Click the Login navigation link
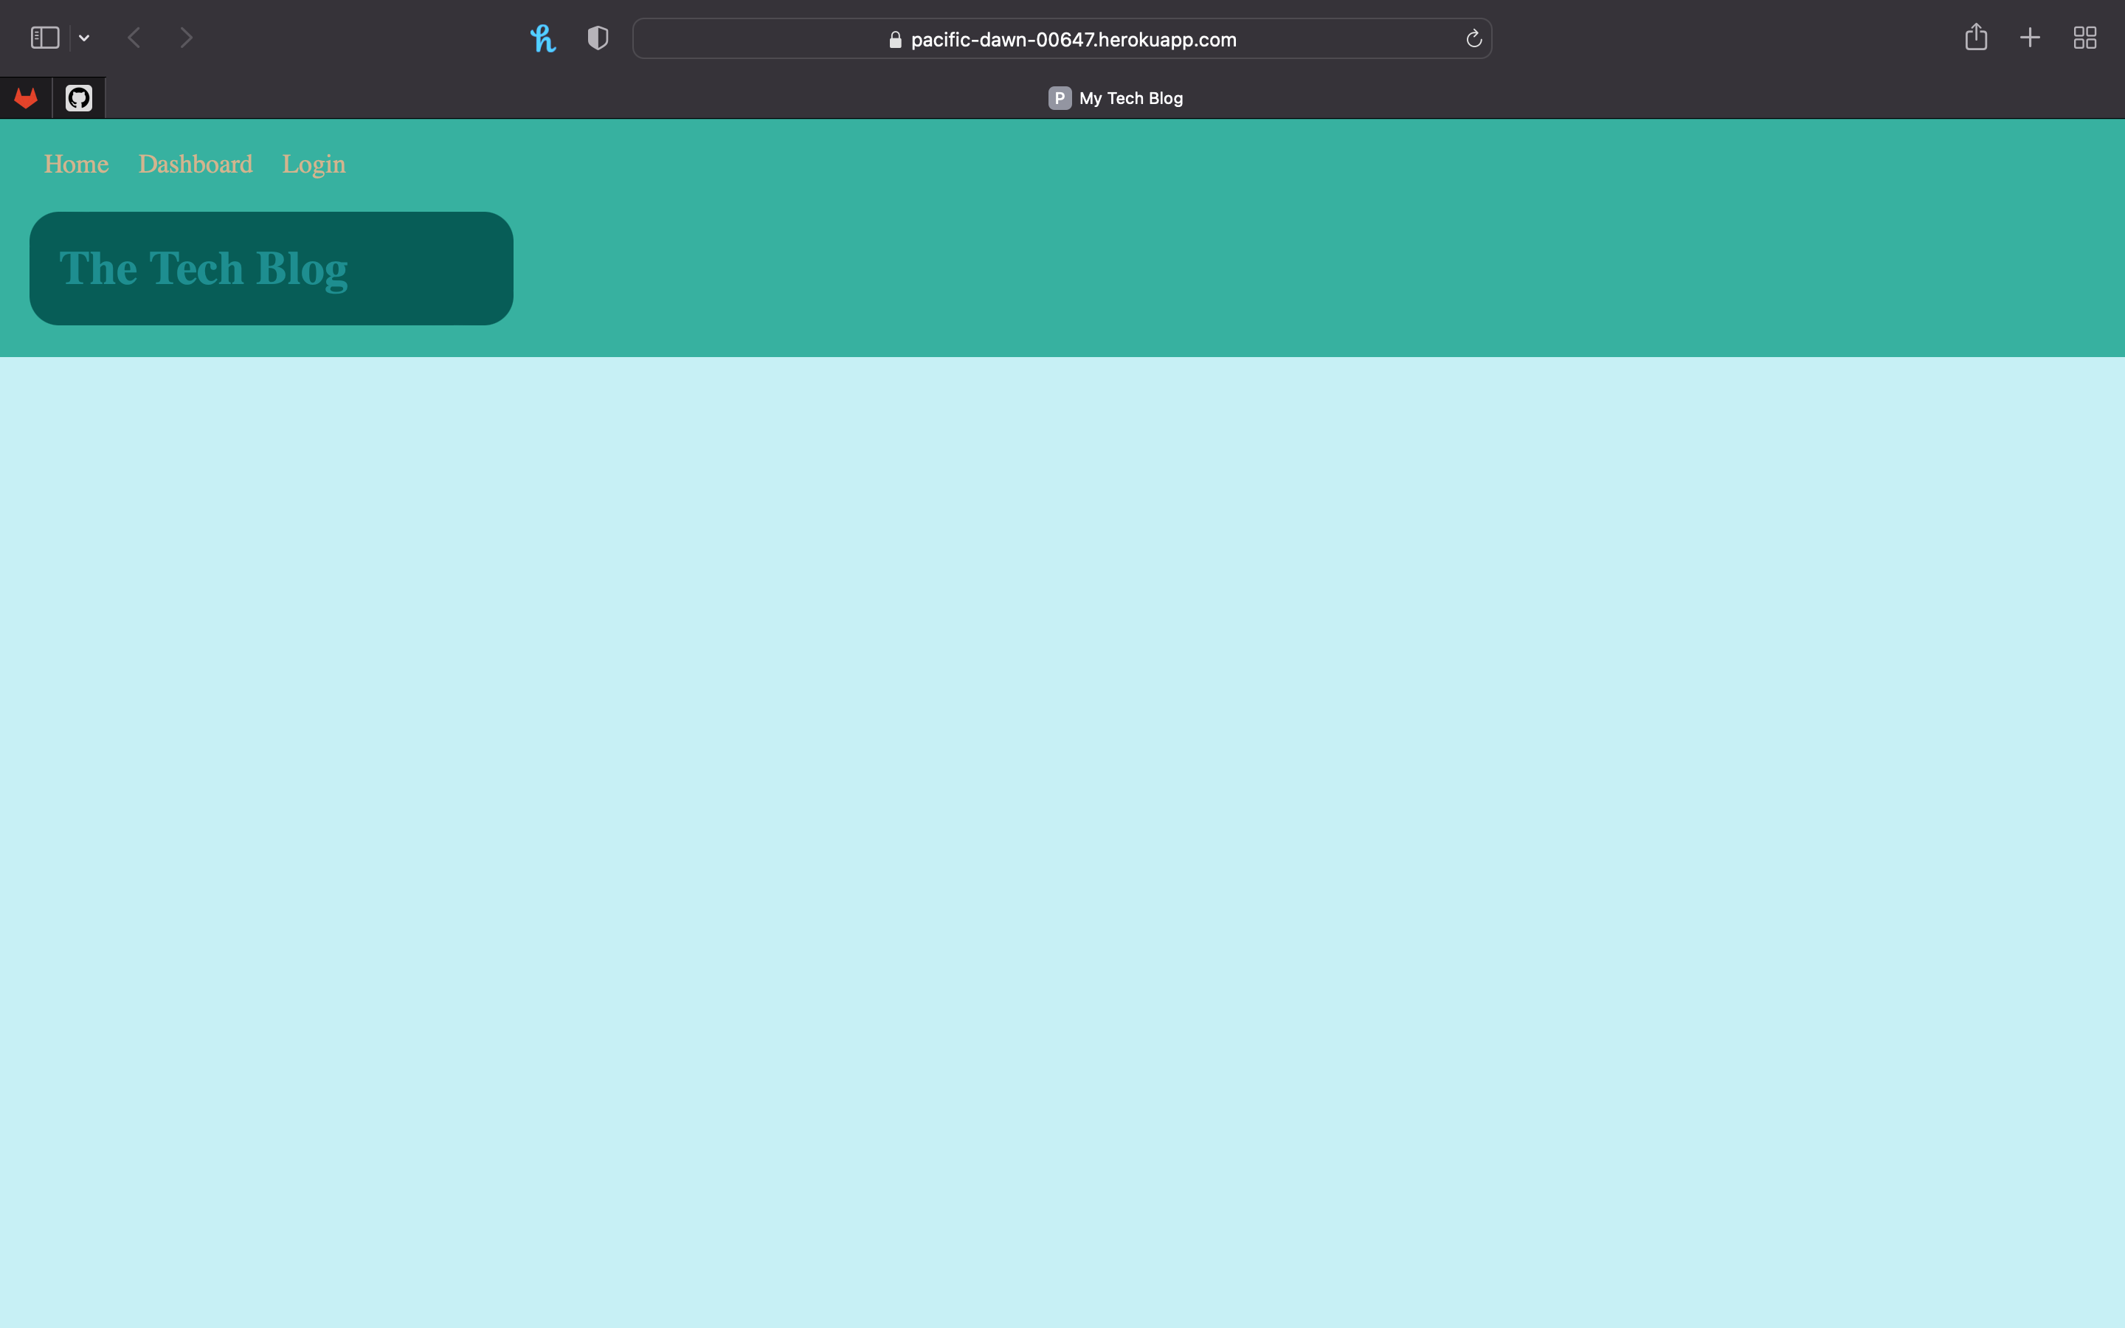Image resolution: width=2125 pixels, height=1328 pixels. pos(314,165)
